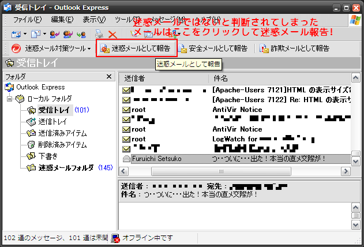
Task: Click envelope icon of LogWatch message
Action: (126, 139)
